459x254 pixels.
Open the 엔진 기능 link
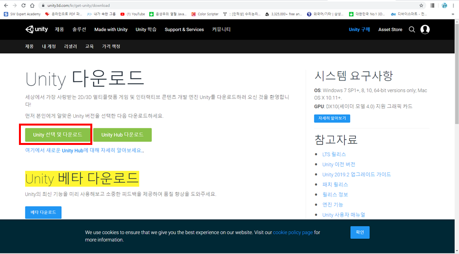coord(333,205)
